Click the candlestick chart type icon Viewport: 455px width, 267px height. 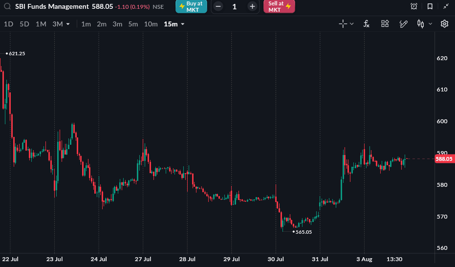coord(420,24)
